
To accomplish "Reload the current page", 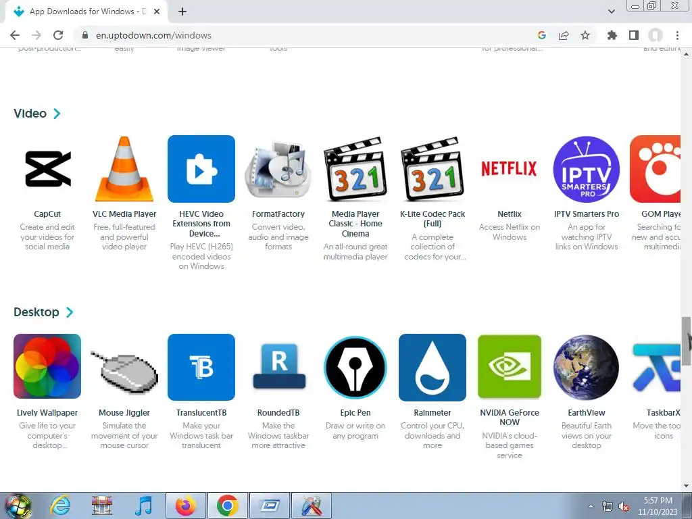I will coord(58,35).
